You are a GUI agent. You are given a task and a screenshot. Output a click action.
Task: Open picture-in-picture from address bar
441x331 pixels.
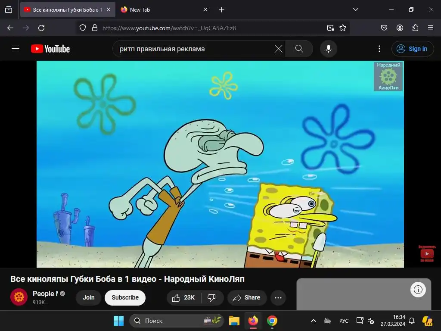(330, 28)
